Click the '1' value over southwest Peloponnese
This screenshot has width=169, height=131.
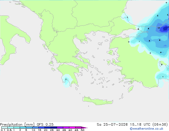pos(66,79)
